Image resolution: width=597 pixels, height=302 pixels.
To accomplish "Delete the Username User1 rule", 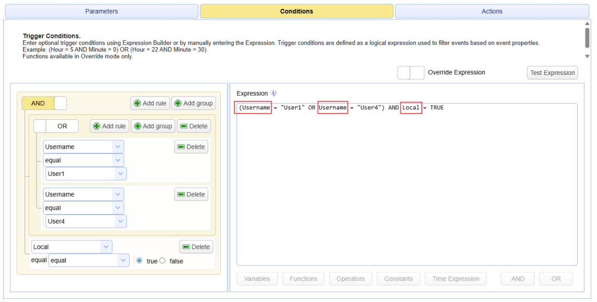I will pyautogui.click(x=191, y=147).
